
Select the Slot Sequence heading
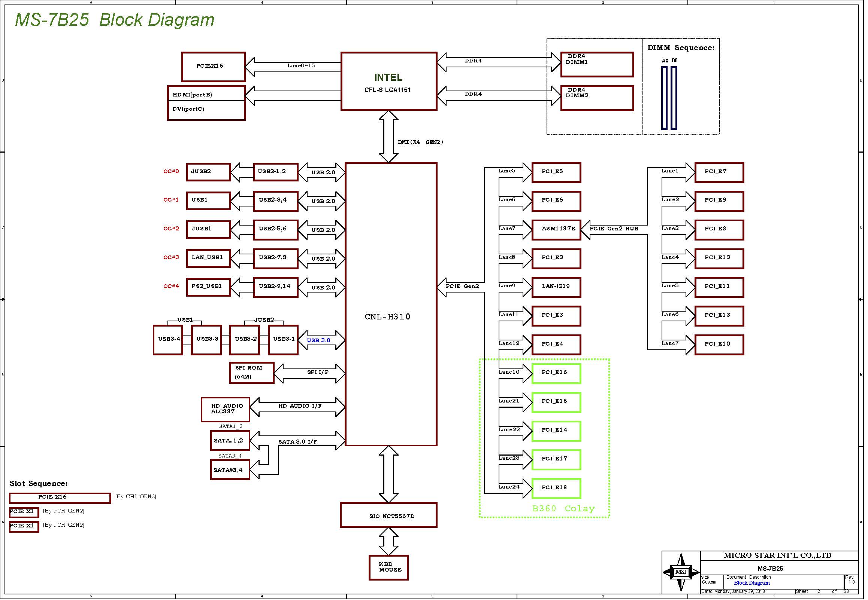(39, 483)
